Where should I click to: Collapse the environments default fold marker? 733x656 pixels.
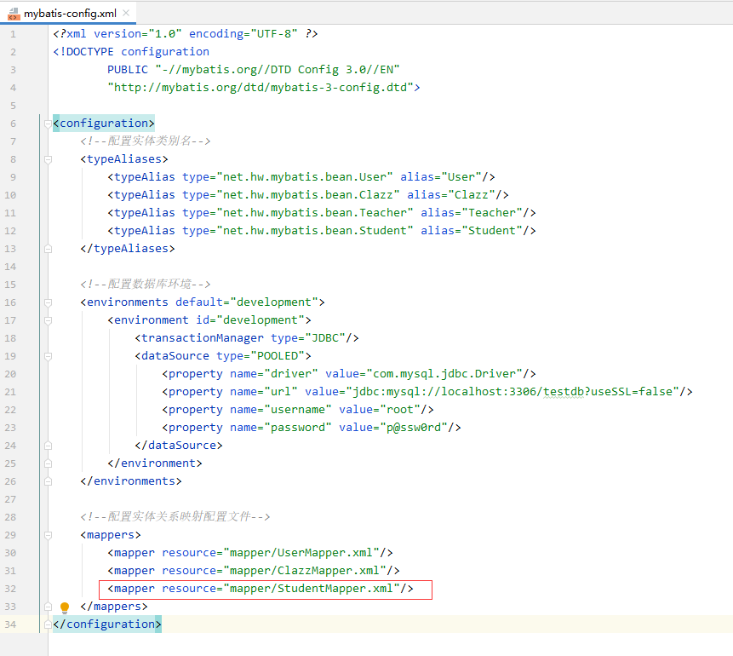tap(48, 302)
